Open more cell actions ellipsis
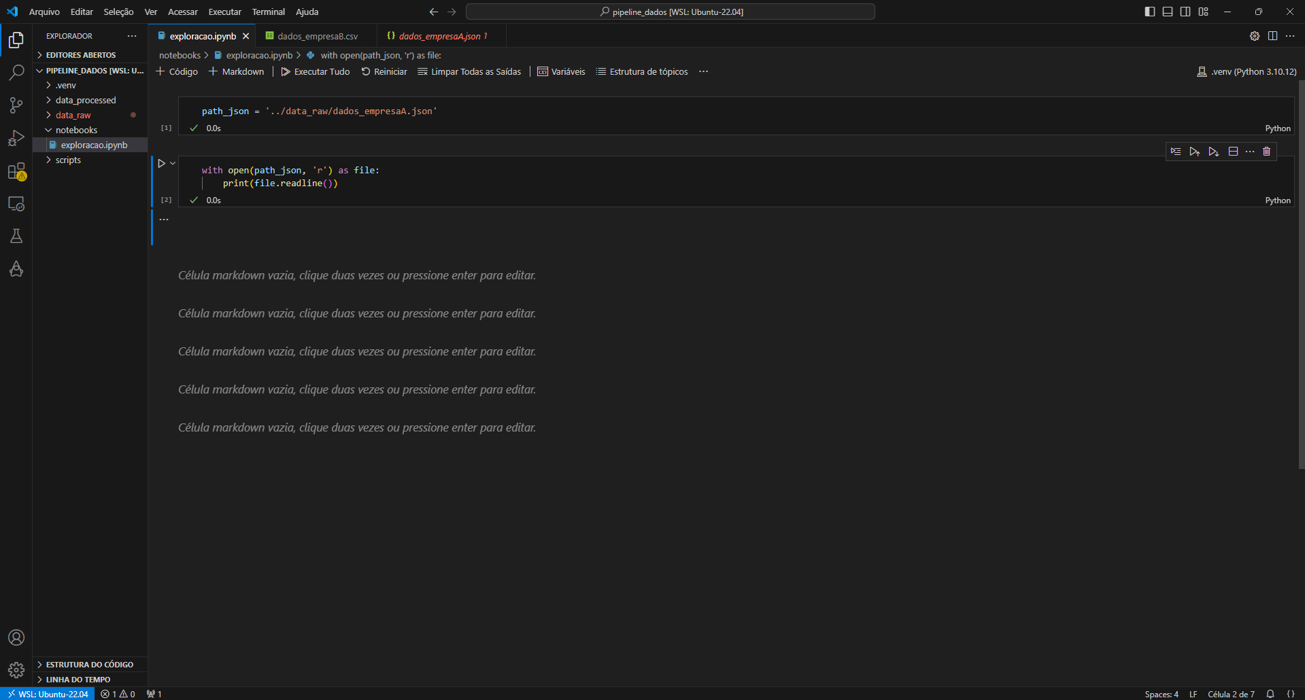1305x700 pixels. pyautogui.click(x=1250, y=152)
